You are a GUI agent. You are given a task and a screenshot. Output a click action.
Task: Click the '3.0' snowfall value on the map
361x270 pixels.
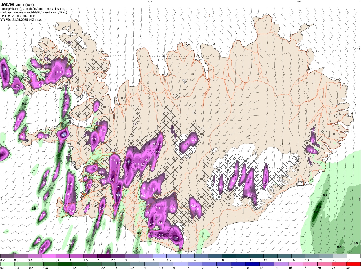click(x=161, y=235)
